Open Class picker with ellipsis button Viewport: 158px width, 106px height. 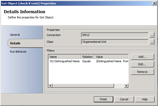(152, 42)
